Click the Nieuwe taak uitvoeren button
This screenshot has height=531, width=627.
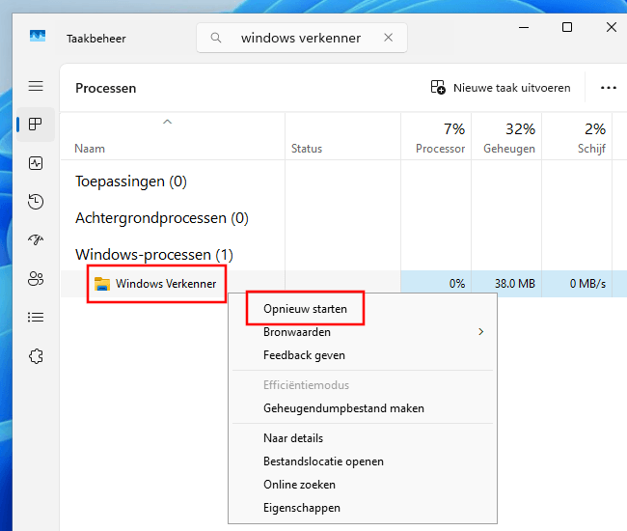(501, 88)
